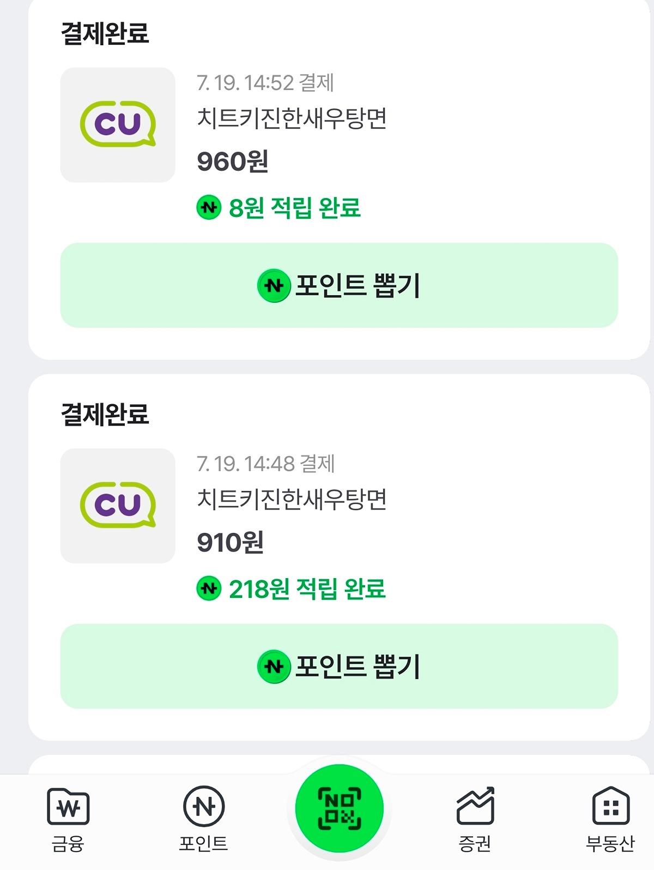
Task: Open 8원 적립 완료 reward text
Action: coord(295,208)
